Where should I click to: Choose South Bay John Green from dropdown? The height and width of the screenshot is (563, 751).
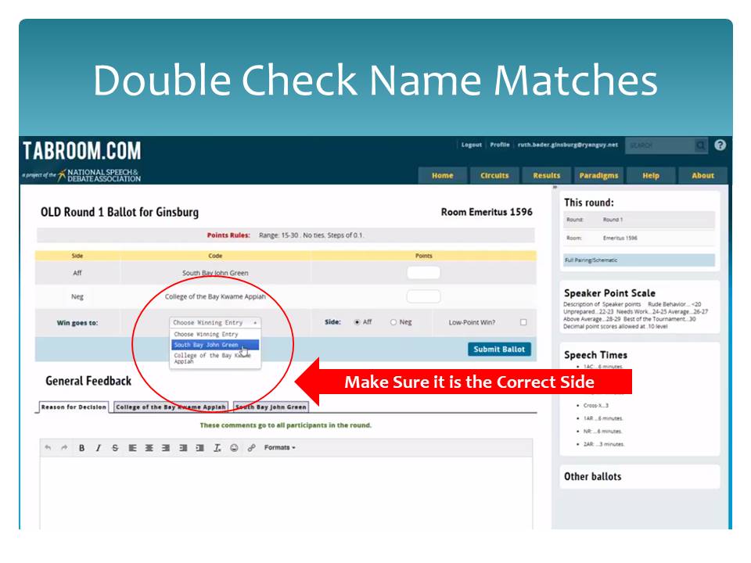207,345
